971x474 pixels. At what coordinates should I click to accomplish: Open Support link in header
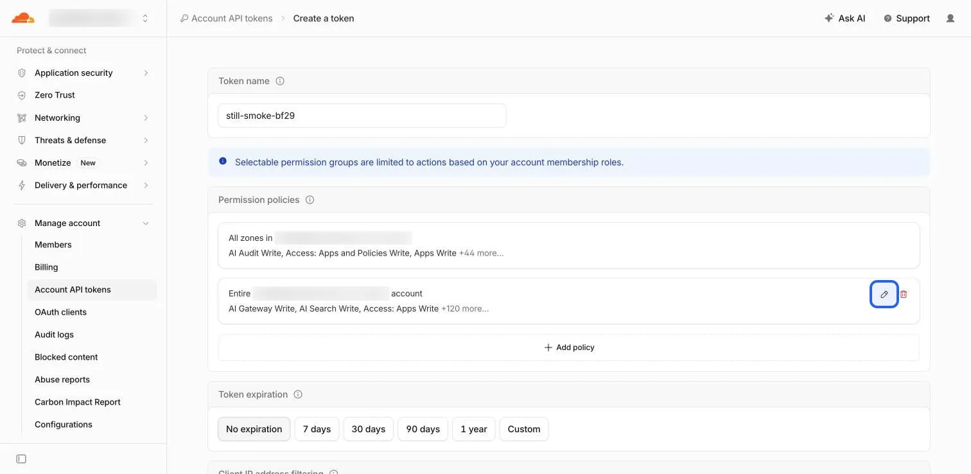907,18
